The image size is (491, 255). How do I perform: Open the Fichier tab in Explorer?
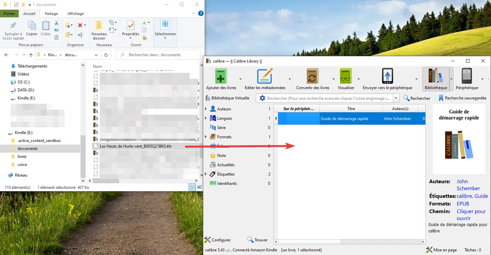(9, 14)
